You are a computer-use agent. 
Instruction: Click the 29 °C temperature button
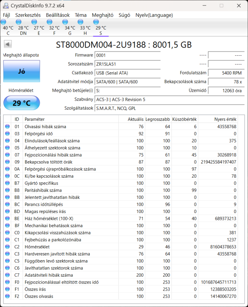(x=21, y=103)
